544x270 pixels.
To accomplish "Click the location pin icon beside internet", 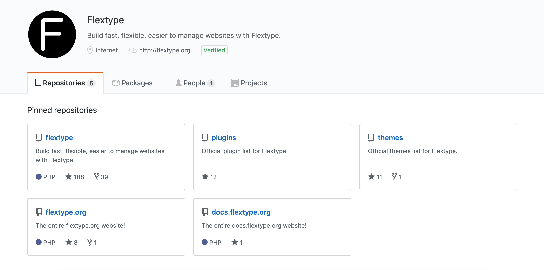I will [90, 50].
